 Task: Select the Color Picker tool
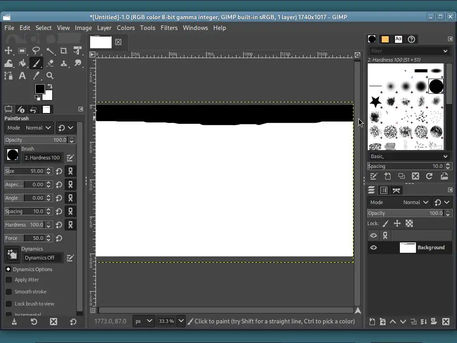36,76
